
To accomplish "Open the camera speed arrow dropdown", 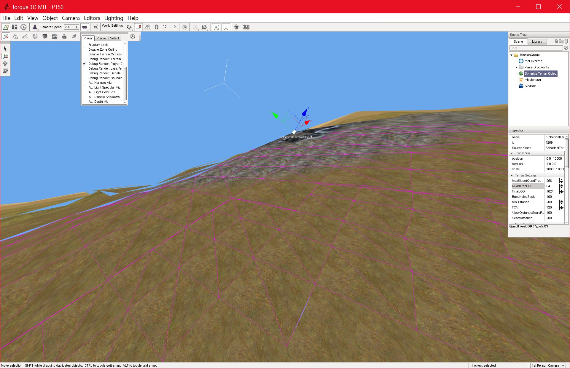I will coord(77,27).
